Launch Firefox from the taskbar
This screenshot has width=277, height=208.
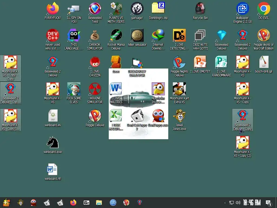tap(73, 203)
